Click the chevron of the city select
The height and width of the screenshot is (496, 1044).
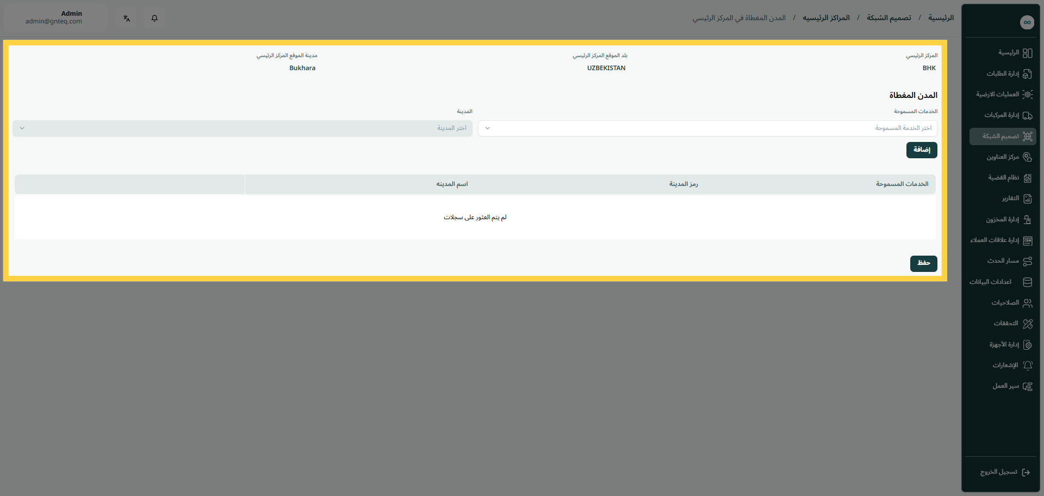tap(22, 128)
